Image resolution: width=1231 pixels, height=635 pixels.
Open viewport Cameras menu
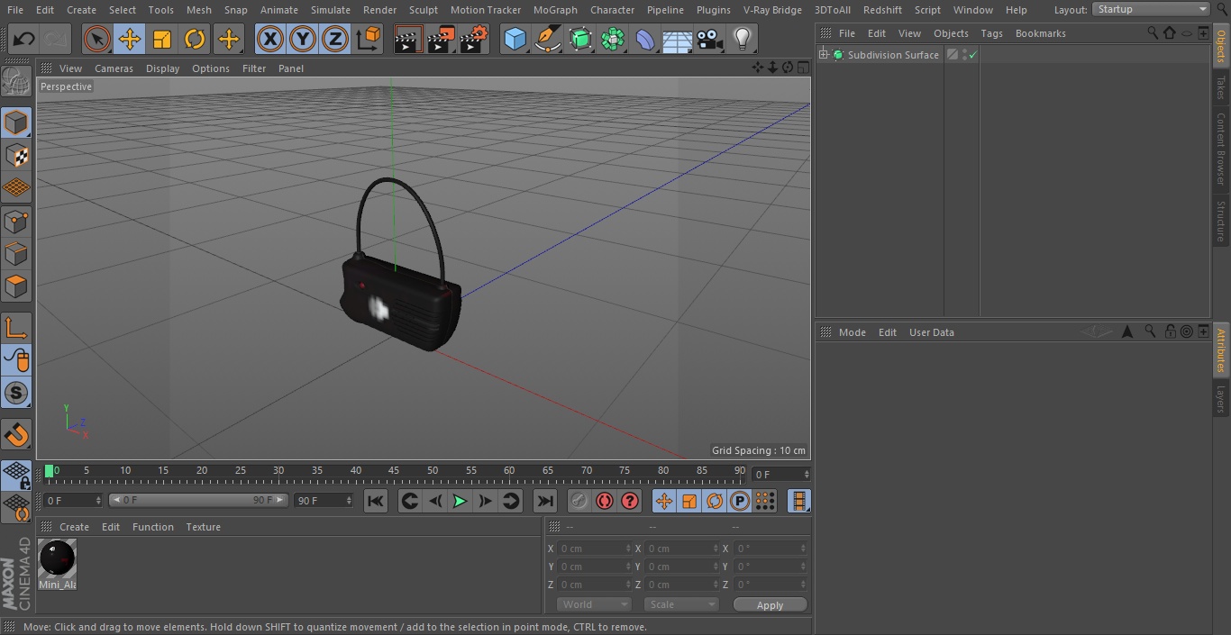click(114, 68)
